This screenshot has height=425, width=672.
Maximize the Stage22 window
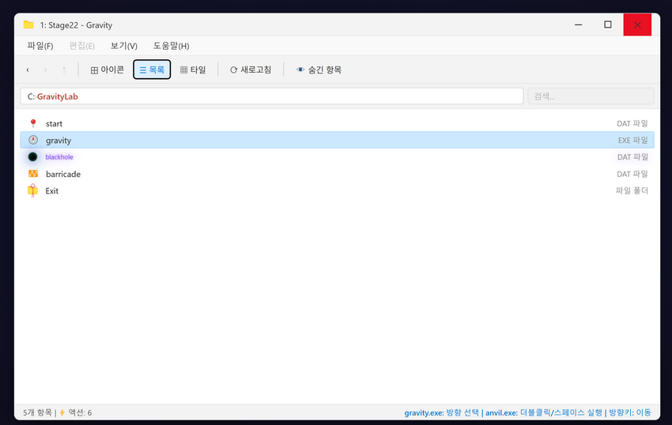click(608, 24)
